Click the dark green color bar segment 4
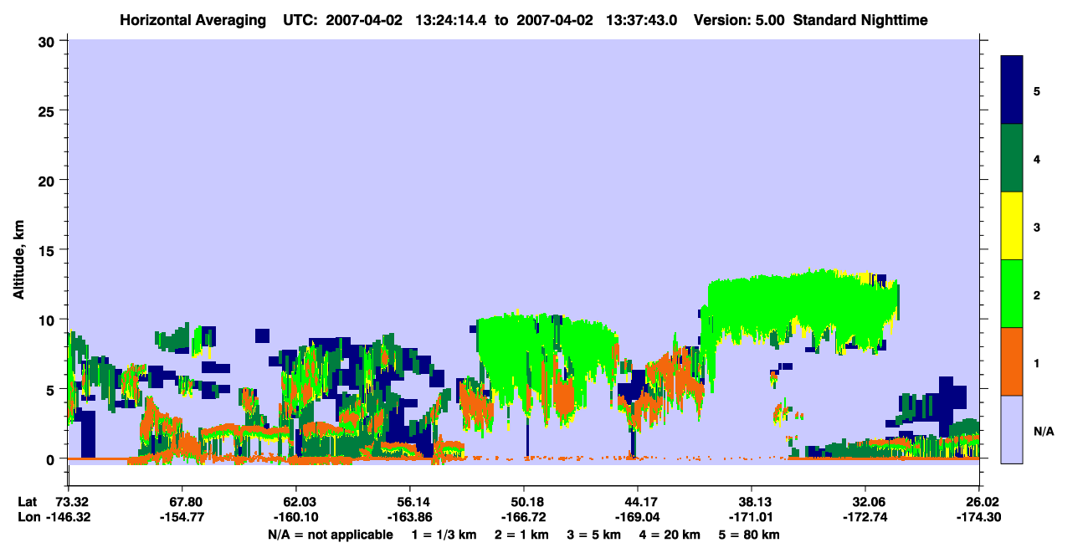This screenshot has width=1088, height=558. pyautogui.click(x=1012, y=158)
